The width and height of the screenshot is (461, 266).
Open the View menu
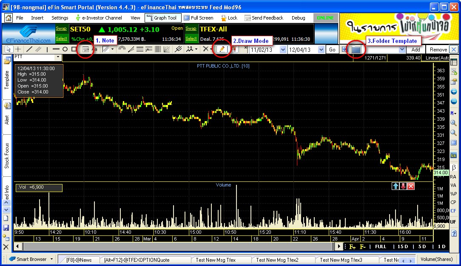(135, 18)
